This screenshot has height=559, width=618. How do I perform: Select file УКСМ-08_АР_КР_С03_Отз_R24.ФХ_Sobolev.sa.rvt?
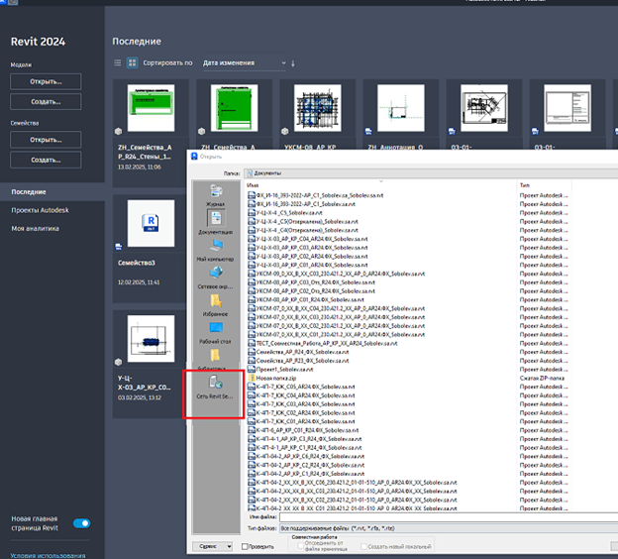click(x=316, y=282)
